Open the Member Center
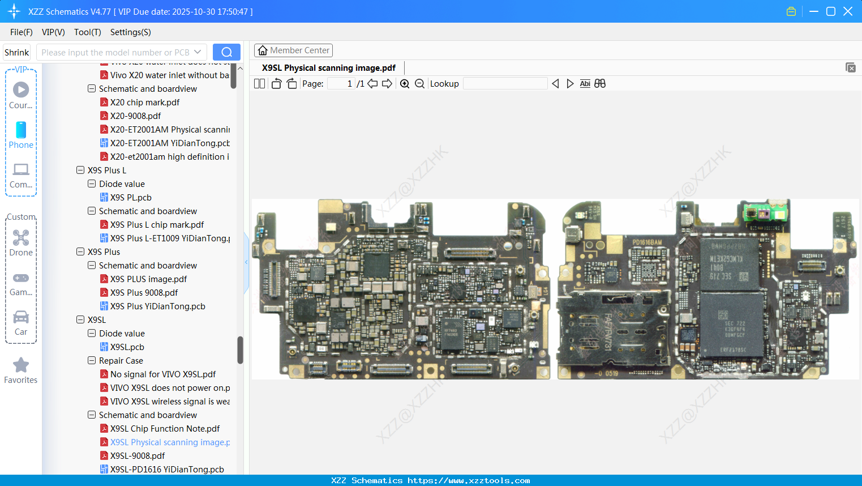Viewport: 862px width, 486px height. (x=293, y=50)
